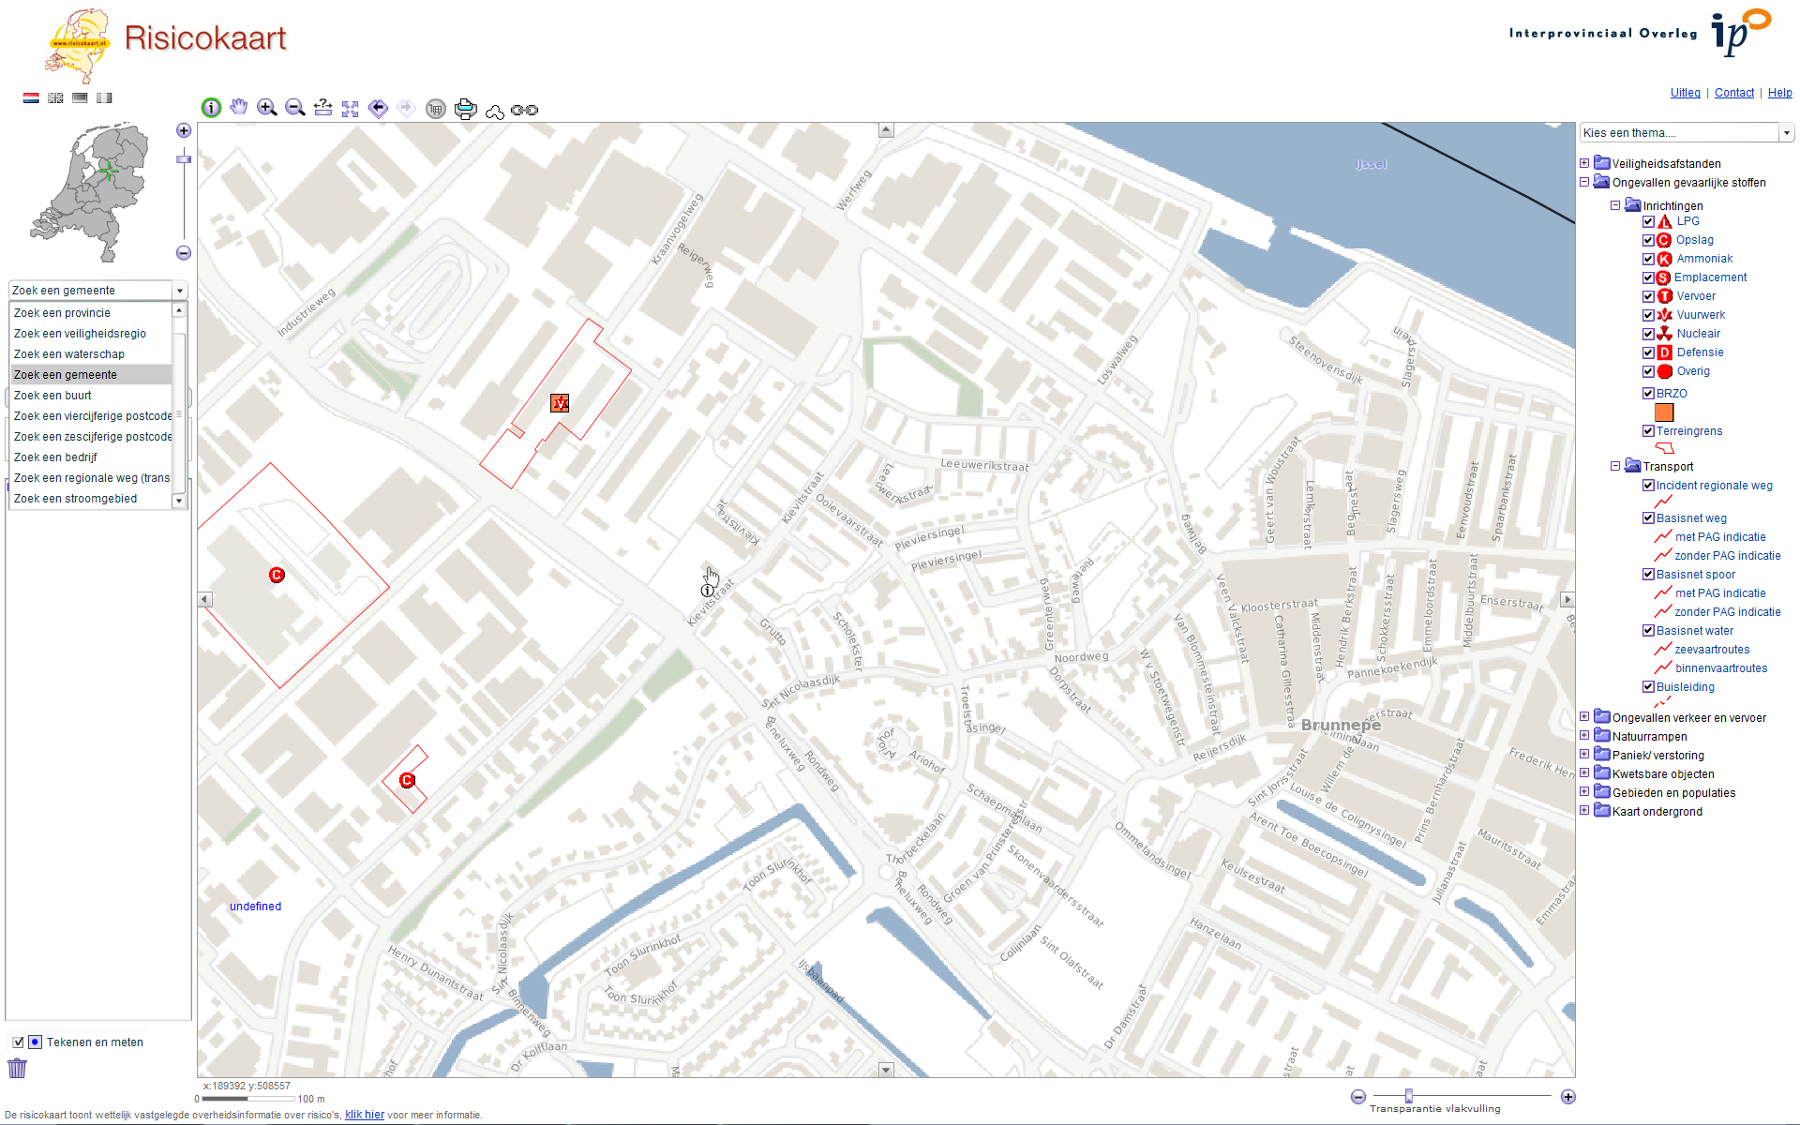Click the Risicokaart title logo
1800x1125 pixels.
click(x=204, y=38)
